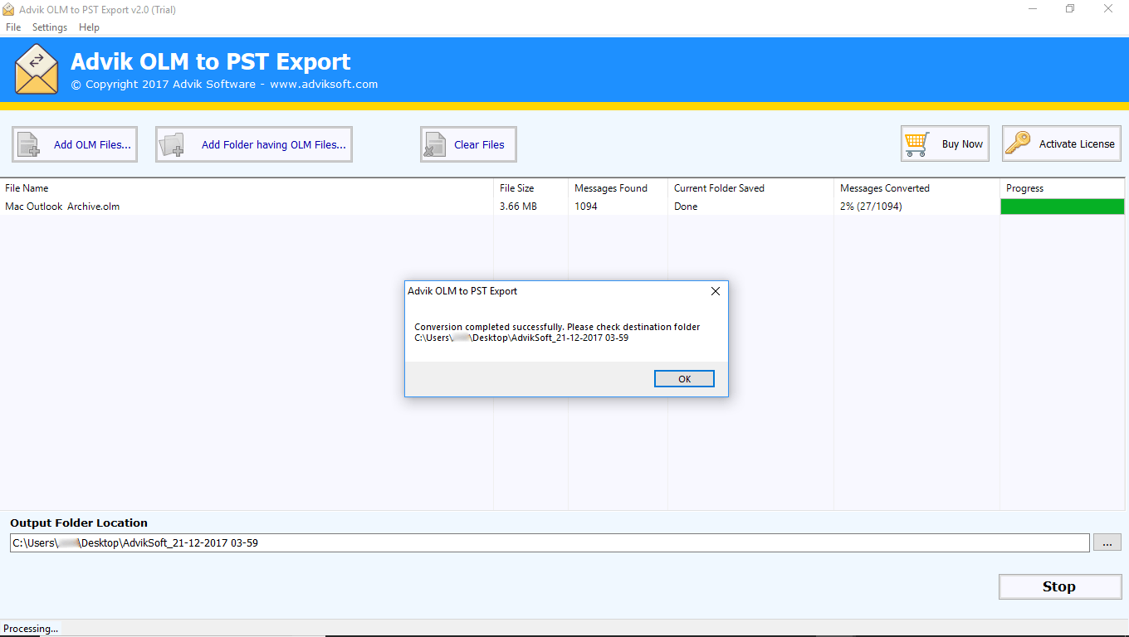
Task: Click the add file page icon
Action: coord(29,144)
